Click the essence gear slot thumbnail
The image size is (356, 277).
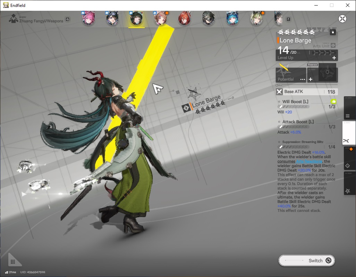[x=327, y=72]
